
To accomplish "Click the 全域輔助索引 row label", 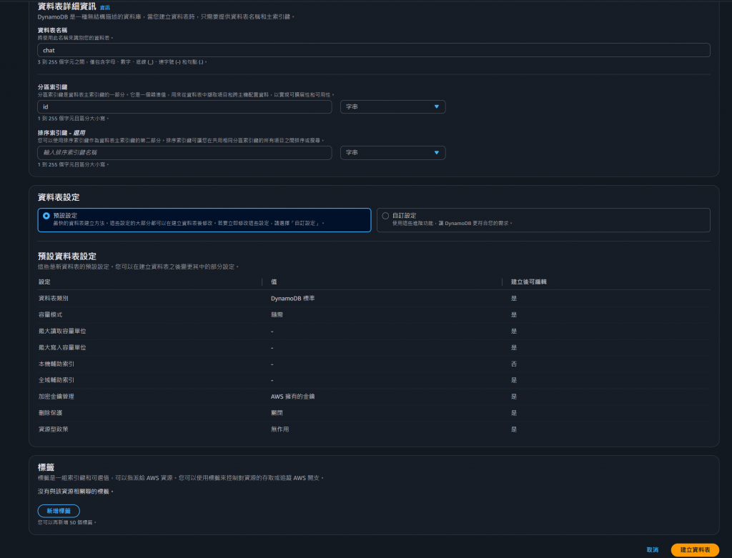I will [56, 380].
